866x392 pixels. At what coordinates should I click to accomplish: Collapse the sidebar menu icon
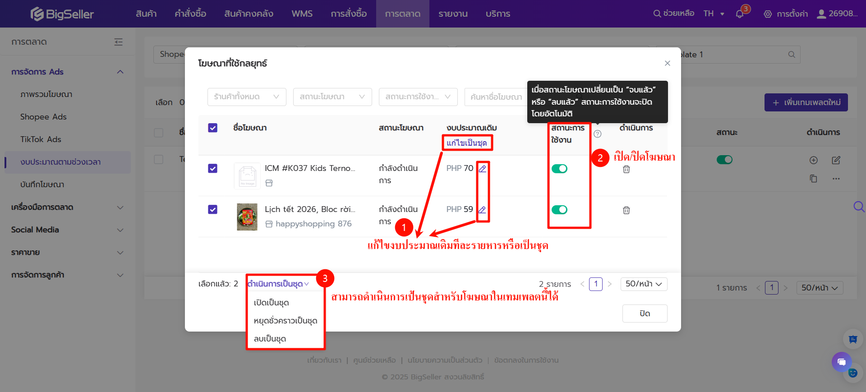(119, 42)
